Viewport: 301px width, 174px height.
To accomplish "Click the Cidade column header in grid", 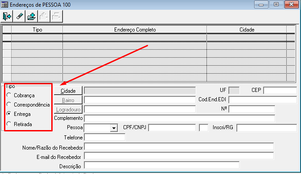I will pyautogui.click(x=247, y=30).
